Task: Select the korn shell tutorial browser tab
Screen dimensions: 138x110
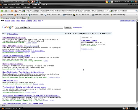Action: pyautogui.click(x=14, y=18)
